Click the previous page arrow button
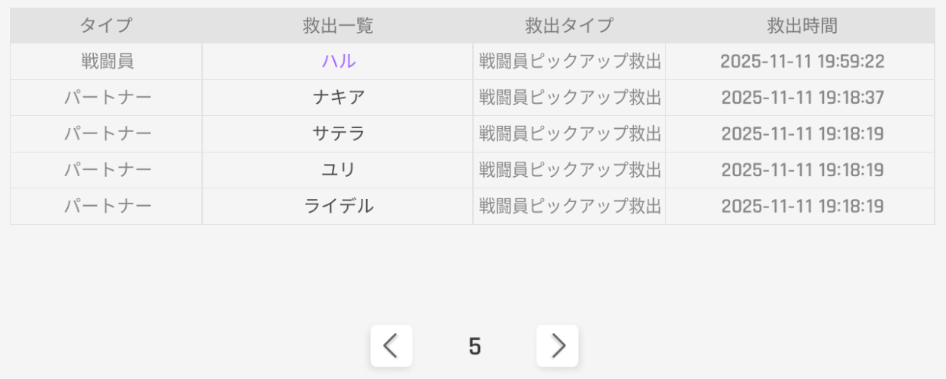The width and height of the screenshot is (946, 379). coord(391,346)
